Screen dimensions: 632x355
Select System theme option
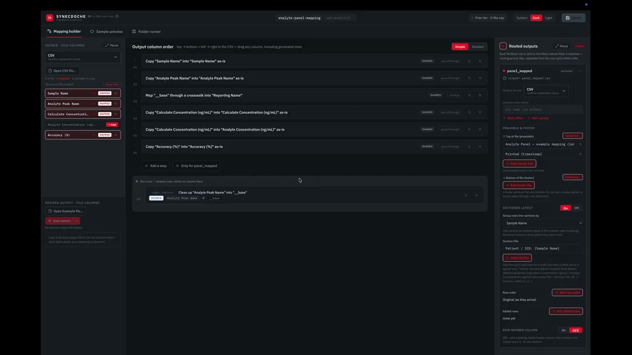pyautogui.click(x=522, y=18)
